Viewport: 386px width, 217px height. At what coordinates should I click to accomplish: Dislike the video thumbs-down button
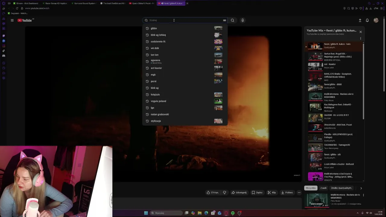coord(224,193)
